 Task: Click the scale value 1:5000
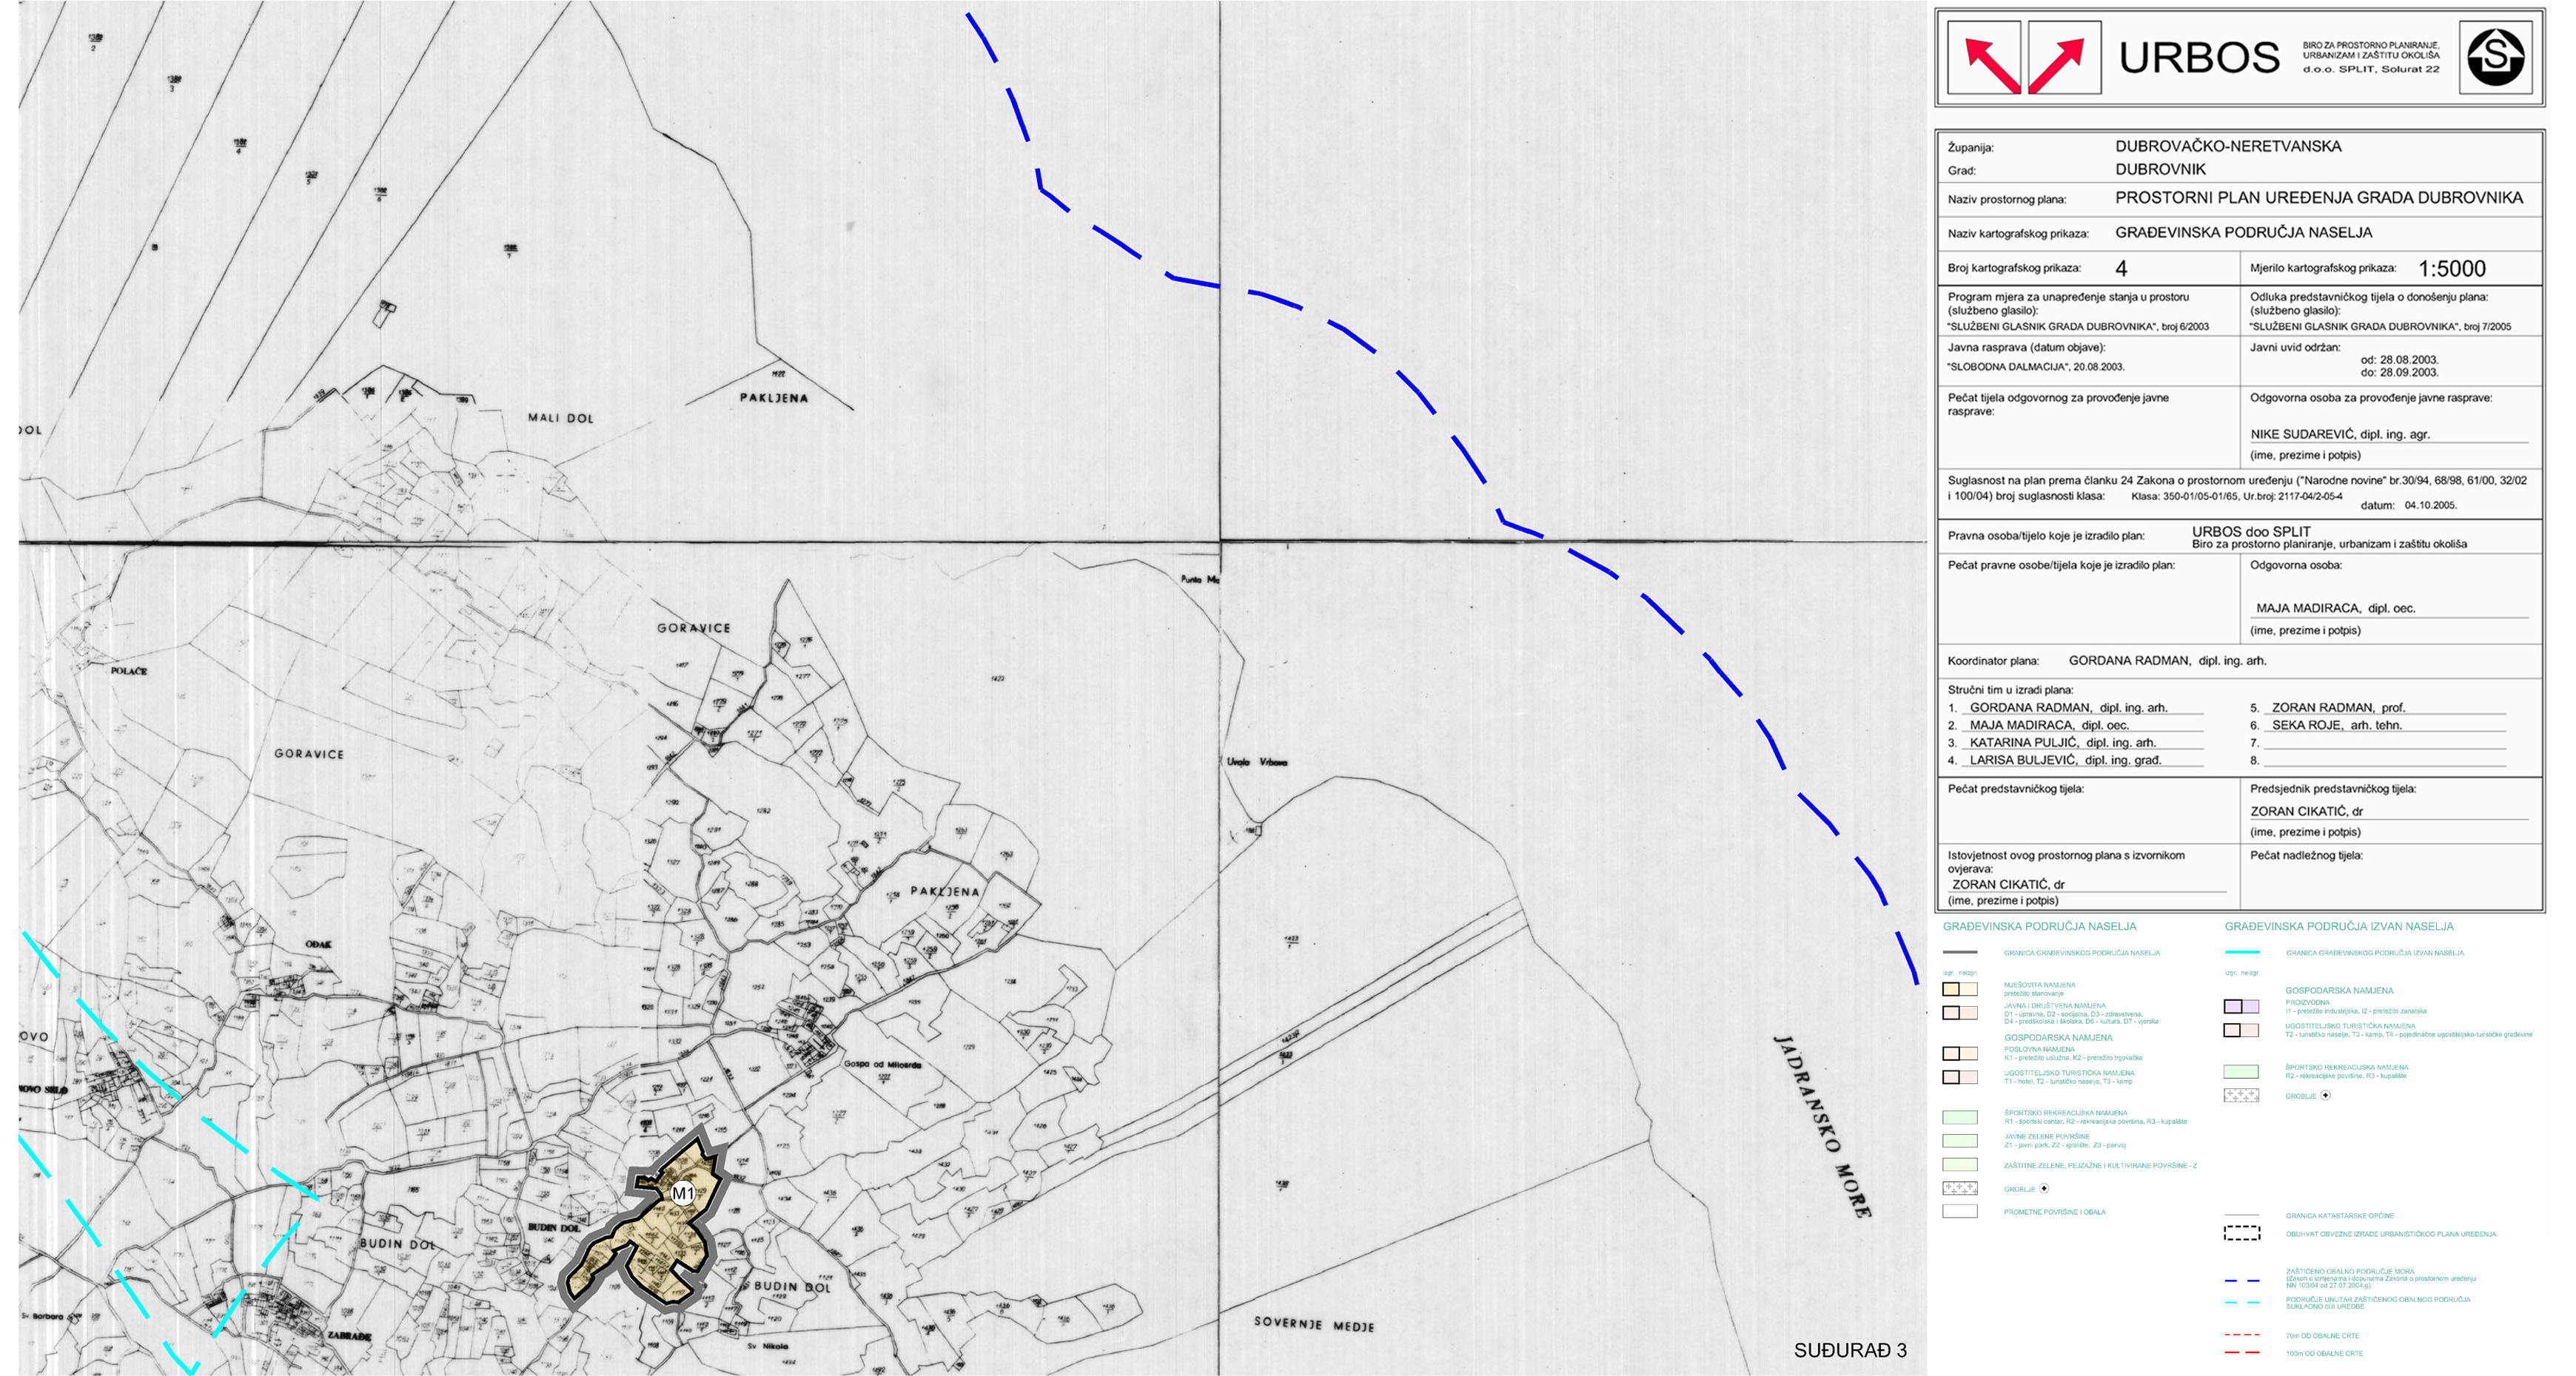2451,269
